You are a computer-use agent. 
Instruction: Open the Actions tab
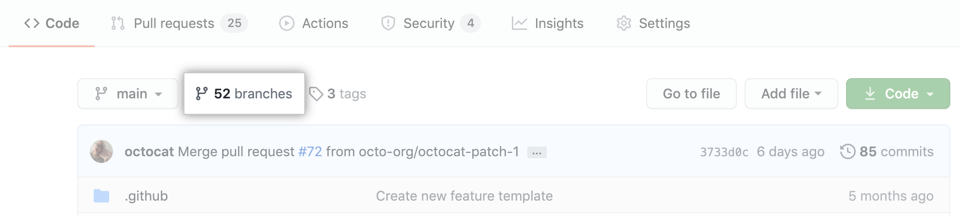point(314,23)
